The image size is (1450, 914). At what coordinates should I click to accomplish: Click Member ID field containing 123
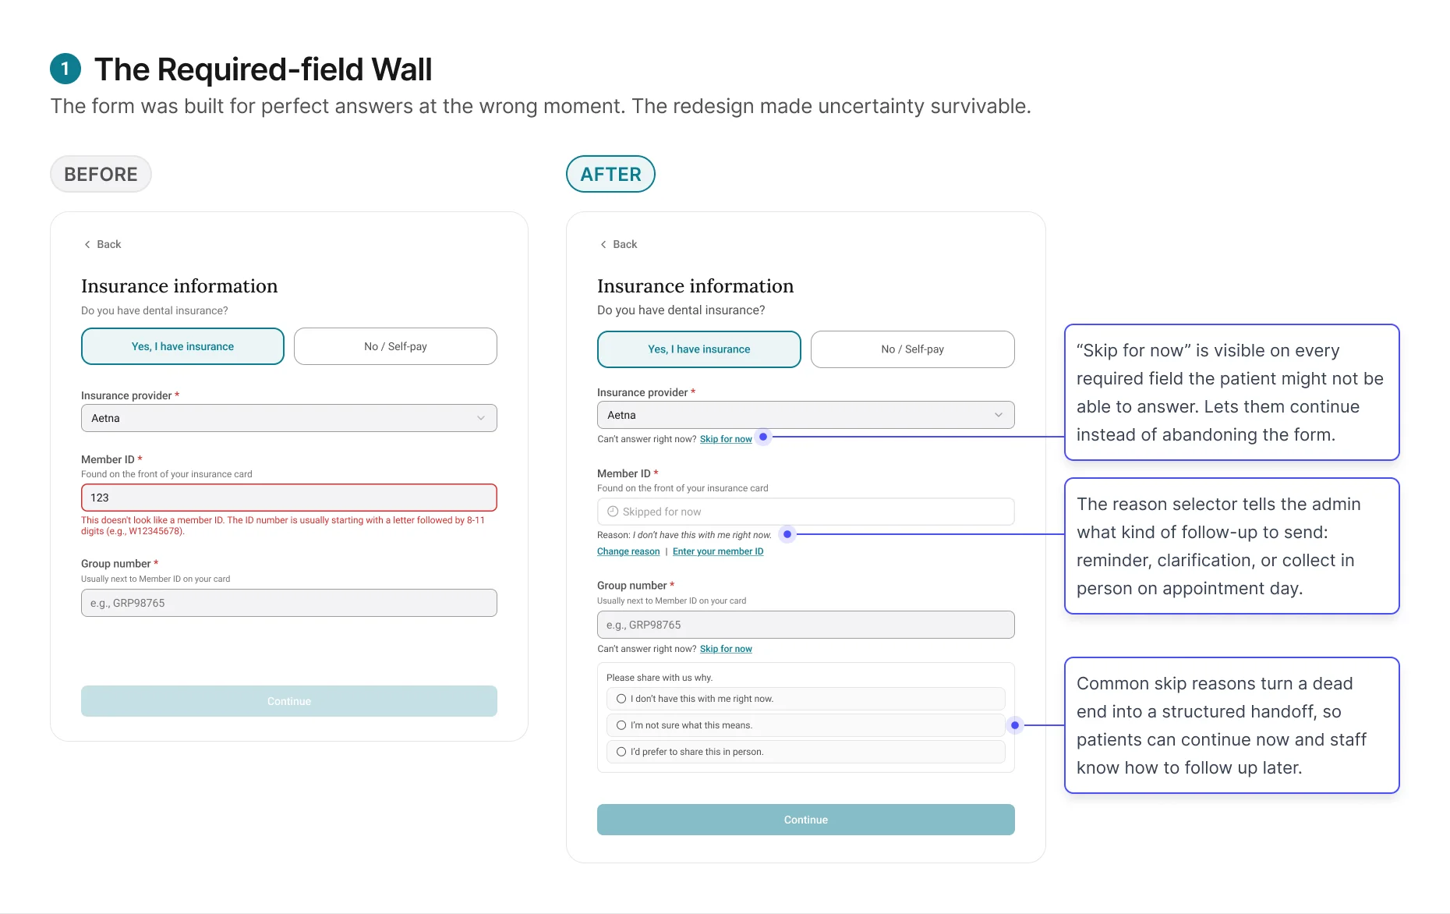[288, 498]
